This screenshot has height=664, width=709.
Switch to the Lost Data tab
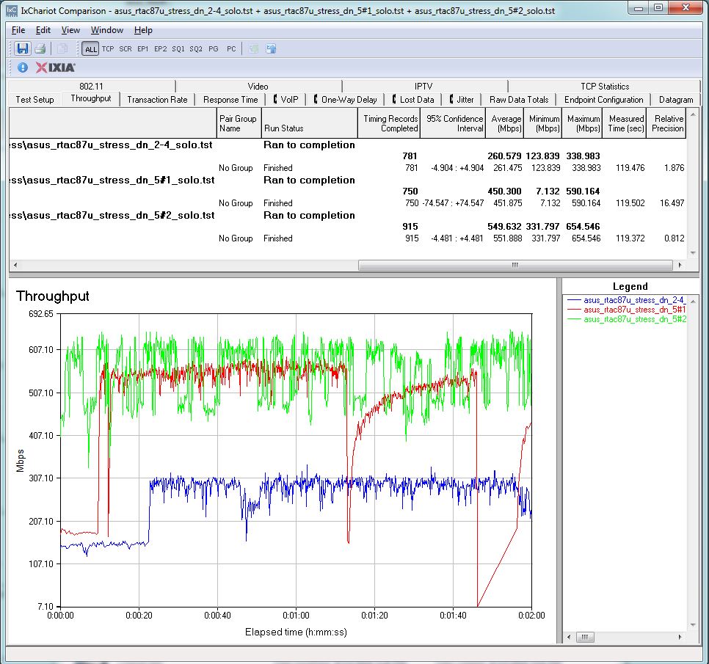pyautogui.click(x=412, y=100)
